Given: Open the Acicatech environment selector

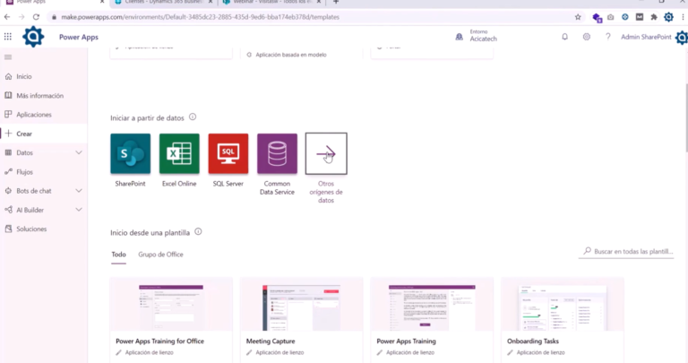Looking at the screenshot, I should pyautogui.click(x=482, y=37).
